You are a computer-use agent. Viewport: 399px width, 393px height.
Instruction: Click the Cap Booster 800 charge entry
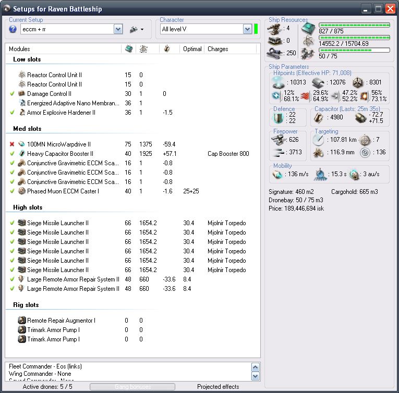tap(228, 154)
